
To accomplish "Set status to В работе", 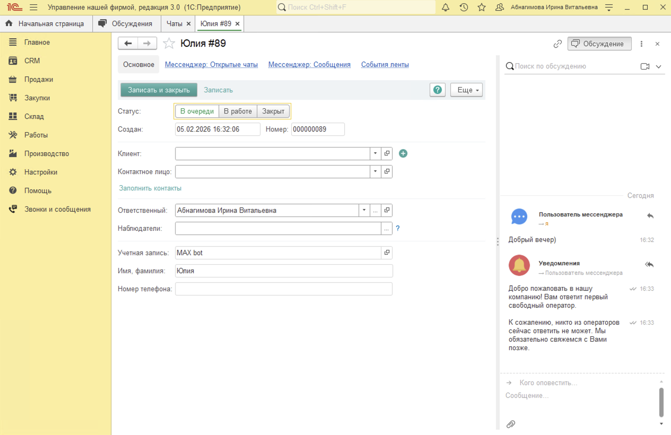I will pos(238,111).
